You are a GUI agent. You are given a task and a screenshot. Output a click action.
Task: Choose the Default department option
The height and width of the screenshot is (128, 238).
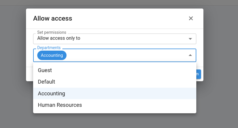click(x=46, y=82)
